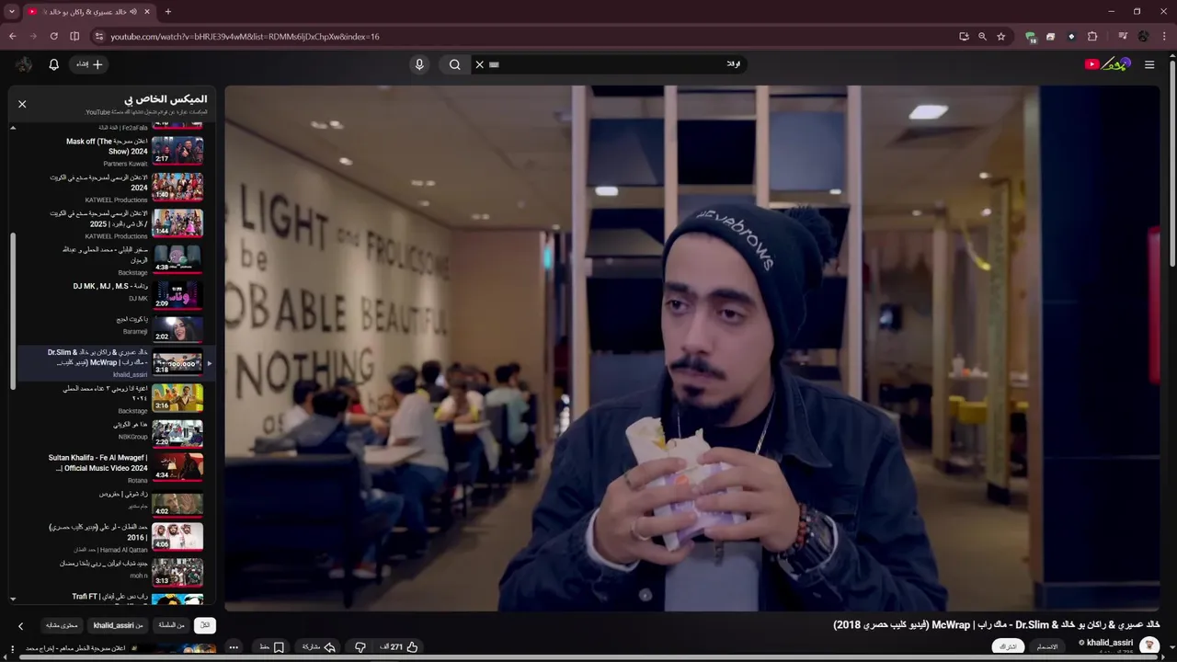
Task: Clear the YouTube search field text
Action: (x=479, y=64)
